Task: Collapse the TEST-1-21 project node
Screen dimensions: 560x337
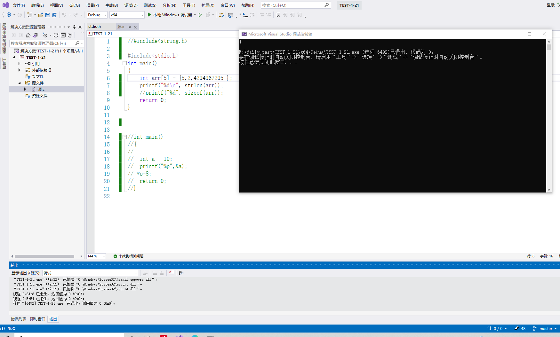Action: pyautogui.click(x=14, y=57)
